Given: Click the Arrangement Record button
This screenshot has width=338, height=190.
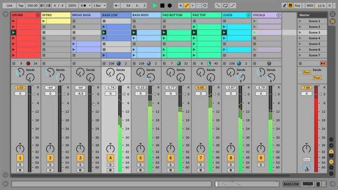Looking at the screenshot, I should click(x=170, y=6).
